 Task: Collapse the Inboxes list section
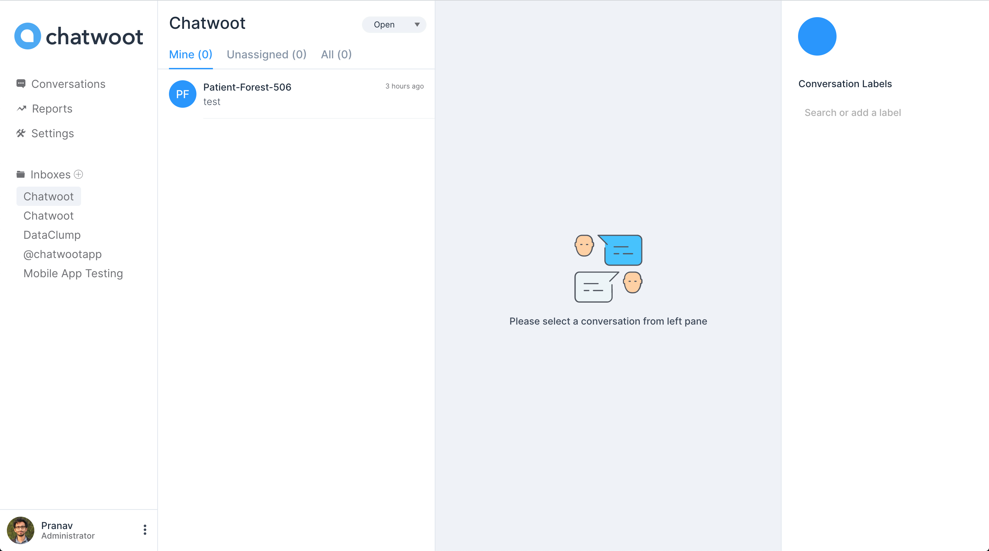coord(50,174)
